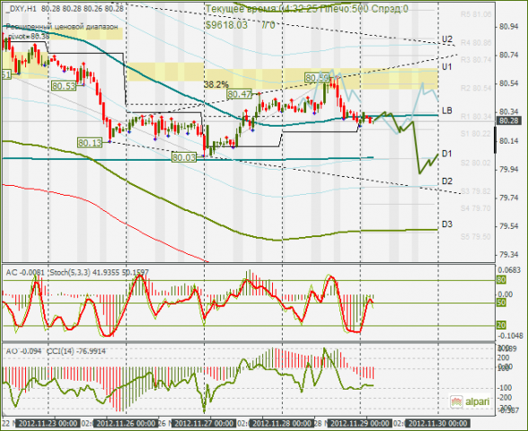Click the 2012.11.30 00:00 date marker
The image size is (528, 431).
pyautogui.click(x=438, y=423)
